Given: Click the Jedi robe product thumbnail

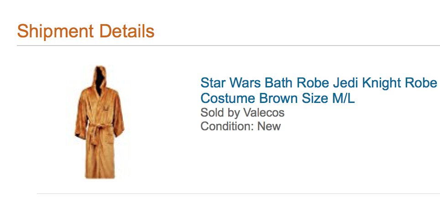Looking at the screenshot, I should tap(98, 122).
